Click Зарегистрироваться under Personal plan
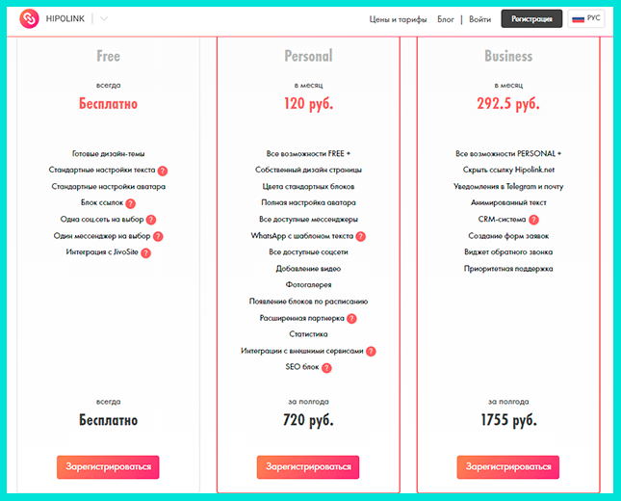Screen dimensions: 621x501 tap(308, 467)
